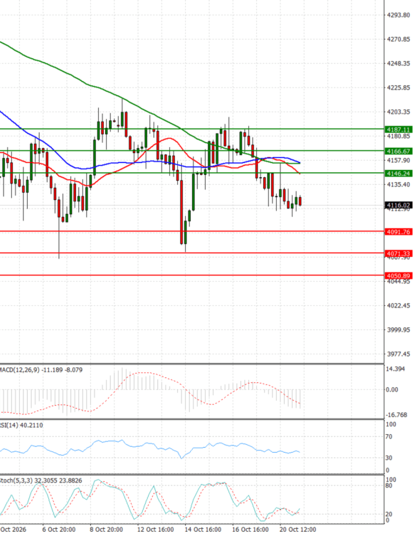Image resolution: width=415 pixels, height=533 pixels.
Task: Click the 3999.95 price axis value
Action: click(x=398, y=330)
